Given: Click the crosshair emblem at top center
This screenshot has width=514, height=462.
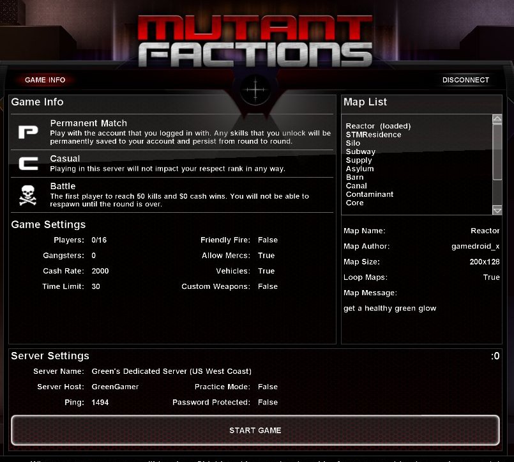Looking at the screenshot, I should pos(255,89).
